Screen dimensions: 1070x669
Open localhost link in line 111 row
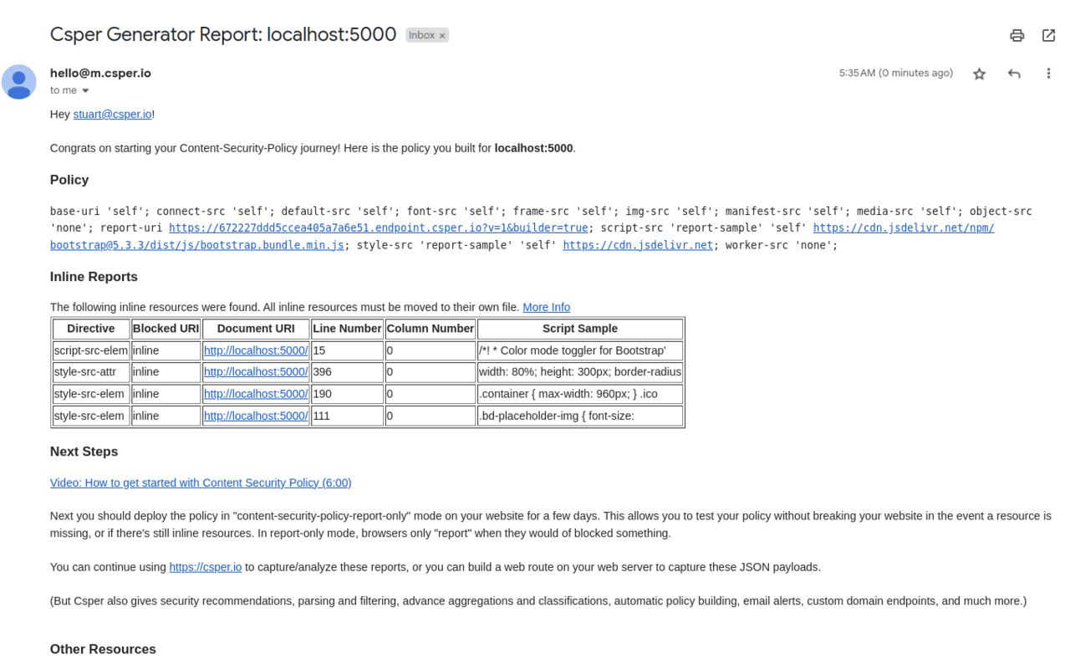pos(256,416)
